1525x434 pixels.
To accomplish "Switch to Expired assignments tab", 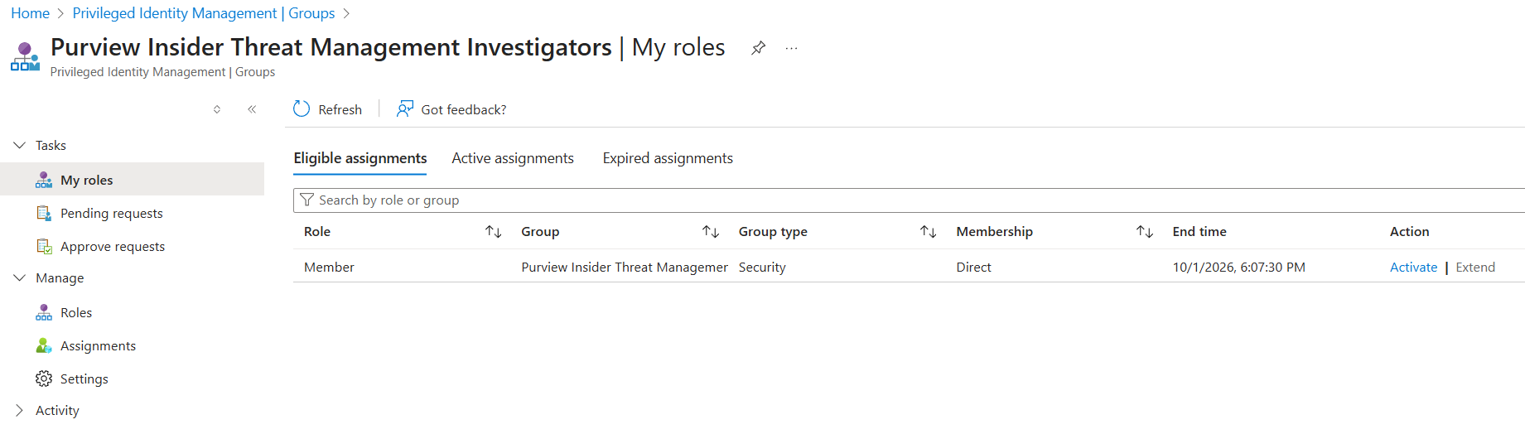I will pyautogui.click(x=667, y=158).
